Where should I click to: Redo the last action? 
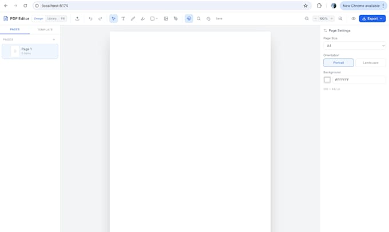pos(100,19)
